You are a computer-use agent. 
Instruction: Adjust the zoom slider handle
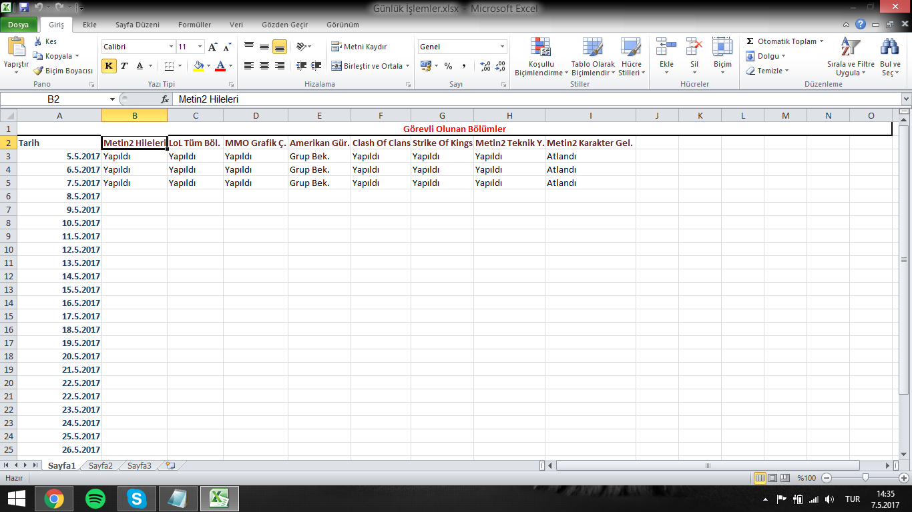point(865,478)
